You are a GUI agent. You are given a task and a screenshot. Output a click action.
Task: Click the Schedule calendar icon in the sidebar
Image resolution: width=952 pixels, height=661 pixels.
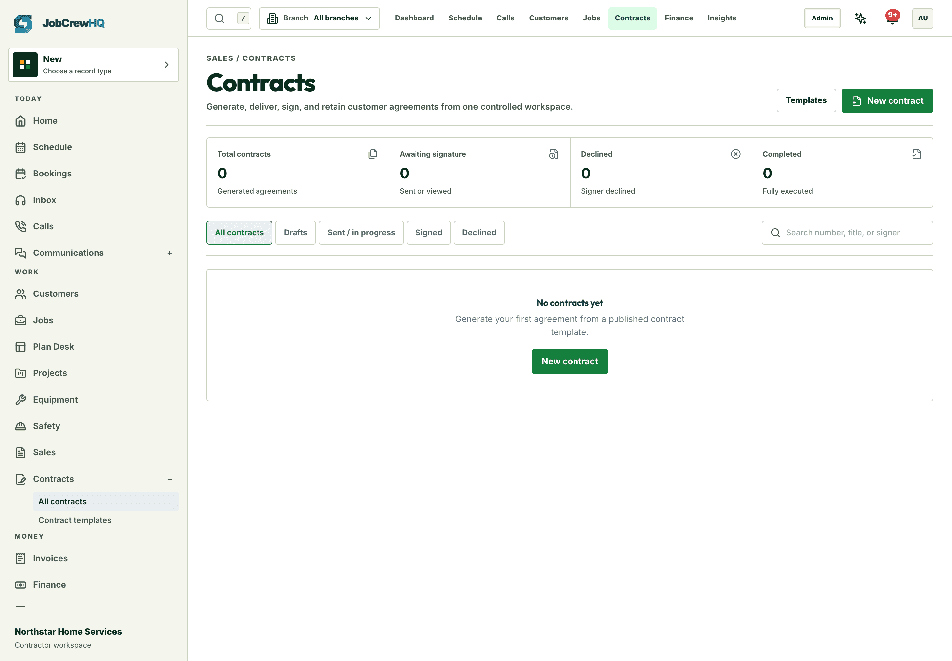coord(20,147)
